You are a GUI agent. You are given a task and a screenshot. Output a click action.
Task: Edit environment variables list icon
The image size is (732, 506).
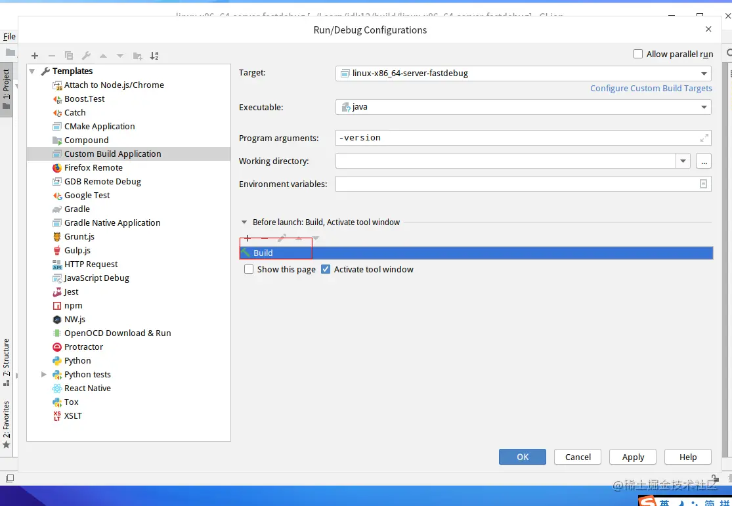tap(704, 184)
